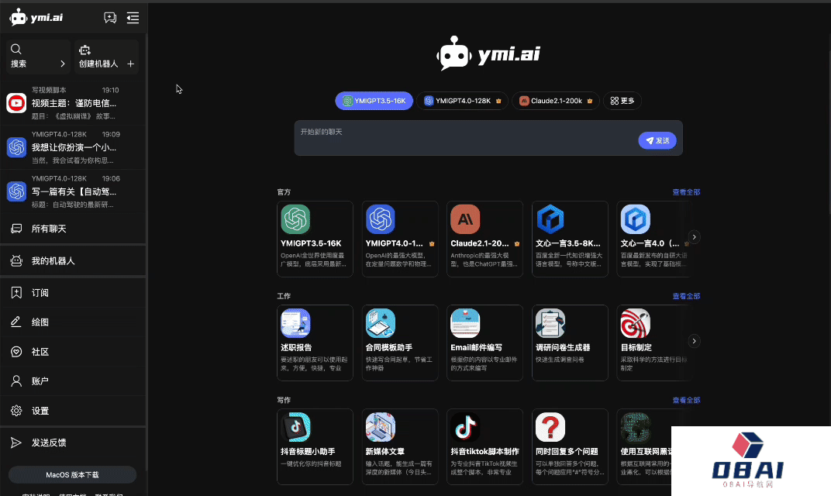Click the 社区 heart icon
This screenshot has width=831, height=496.
point(16,352)
